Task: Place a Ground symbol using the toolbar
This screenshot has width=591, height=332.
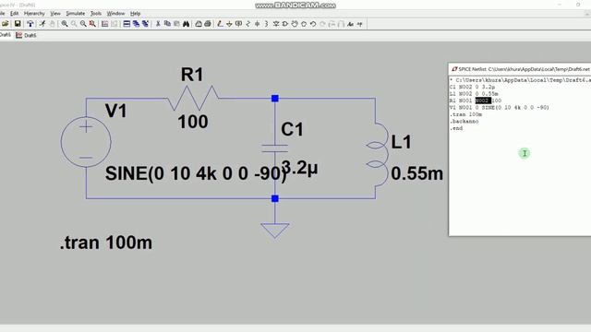Action: point(229,24)
